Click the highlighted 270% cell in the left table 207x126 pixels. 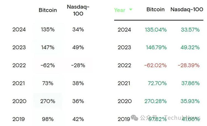(48, 101)
